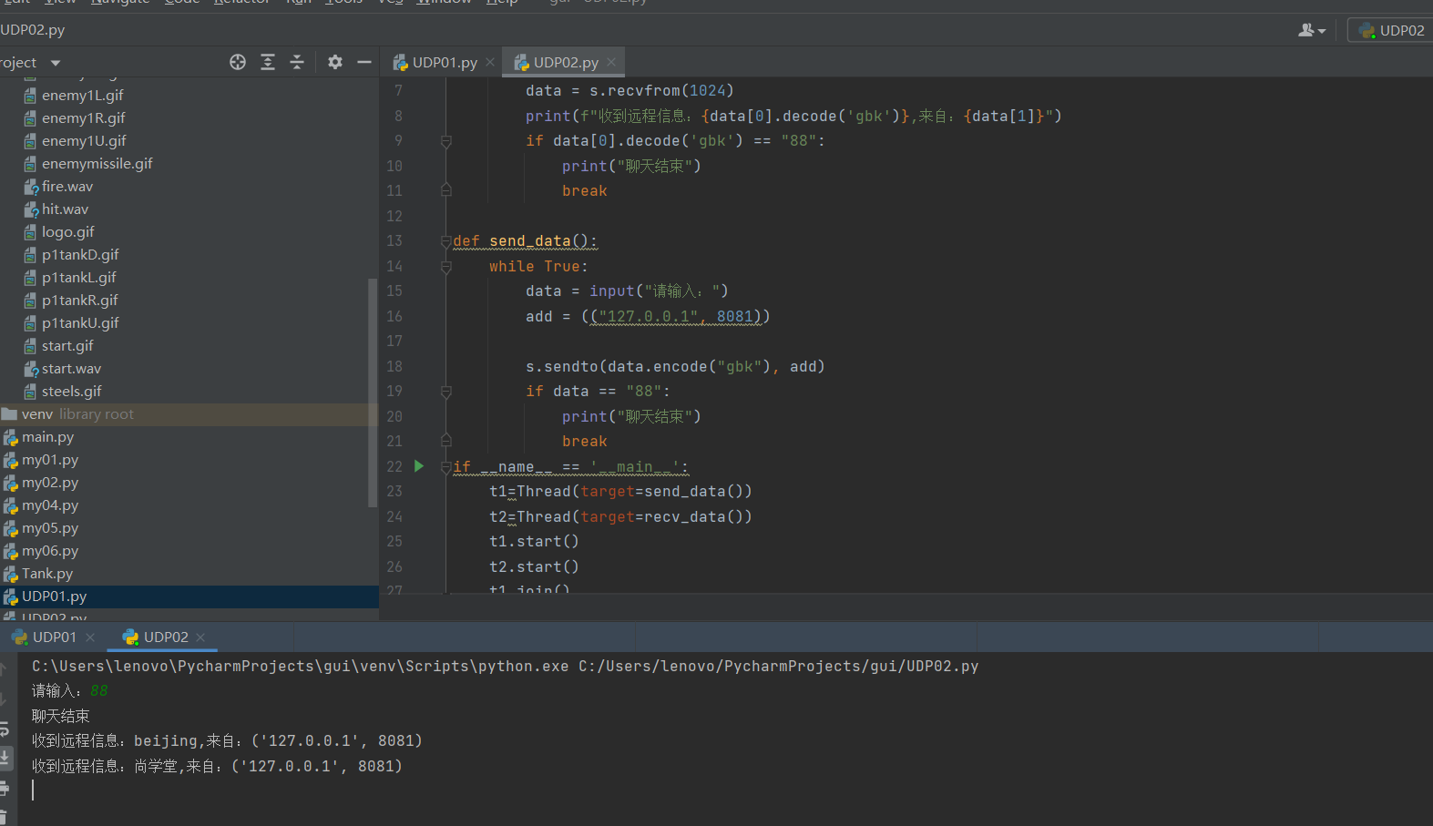Select logo.gif file

click(67, 232)
